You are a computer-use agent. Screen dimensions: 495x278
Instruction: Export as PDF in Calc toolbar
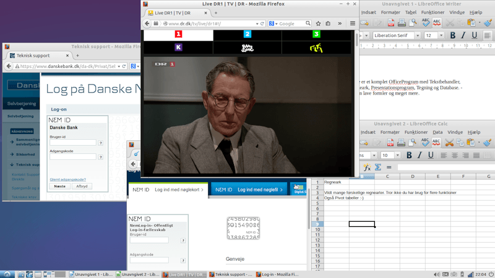tap(390, 143)
